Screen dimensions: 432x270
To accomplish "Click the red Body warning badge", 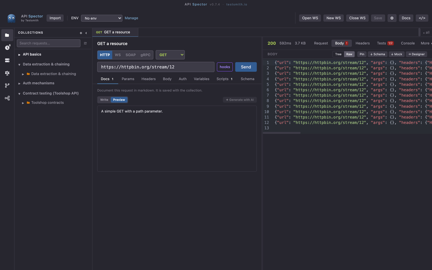I will 347,43.
